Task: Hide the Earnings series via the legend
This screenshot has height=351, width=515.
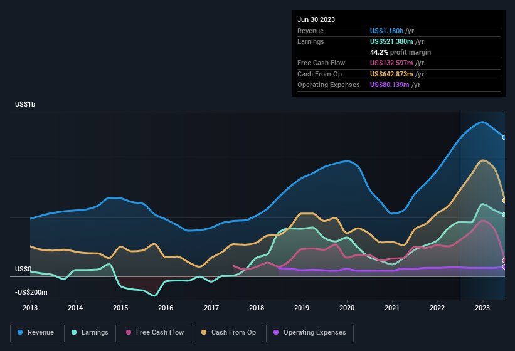Action: (90, 333)
